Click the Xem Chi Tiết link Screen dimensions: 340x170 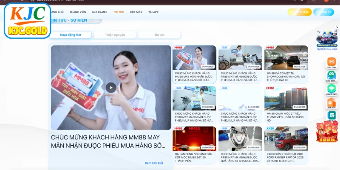(x=154, y=163)
